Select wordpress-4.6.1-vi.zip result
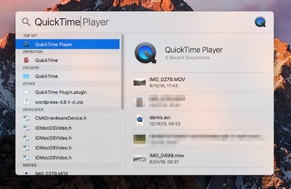Viewport: 291px width, 189px height. 67,102
